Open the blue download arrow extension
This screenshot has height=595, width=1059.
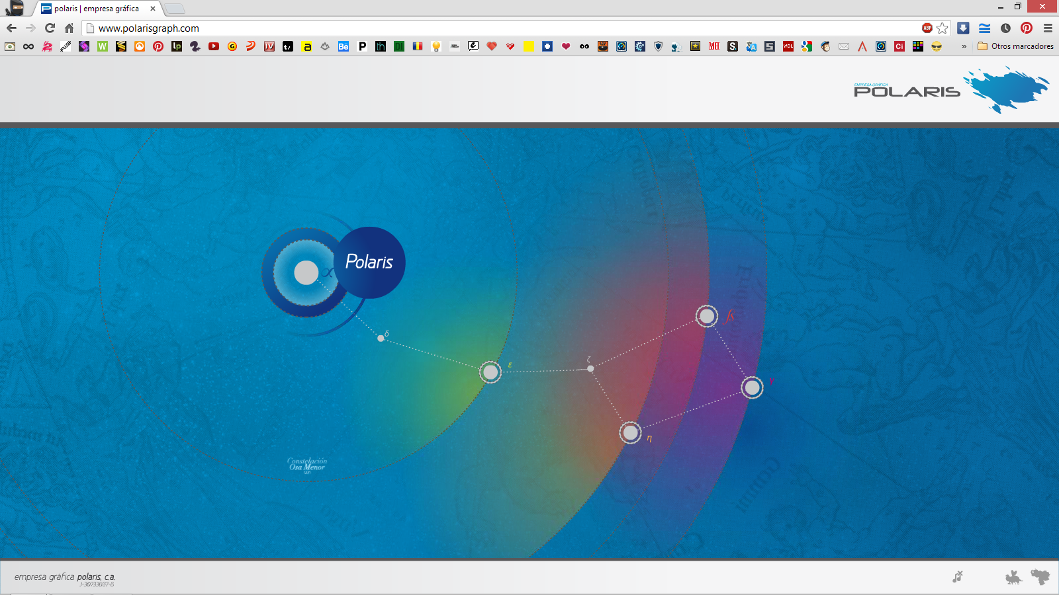pyautogui.click(x=964, y=28)
